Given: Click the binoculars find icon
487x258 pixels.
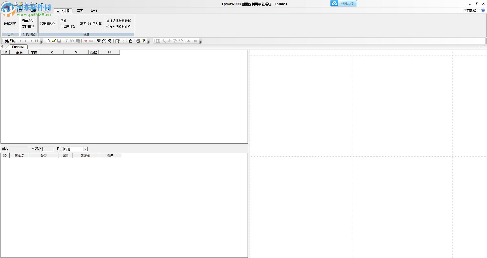Looking at the screenshot, I should point(7,41).
